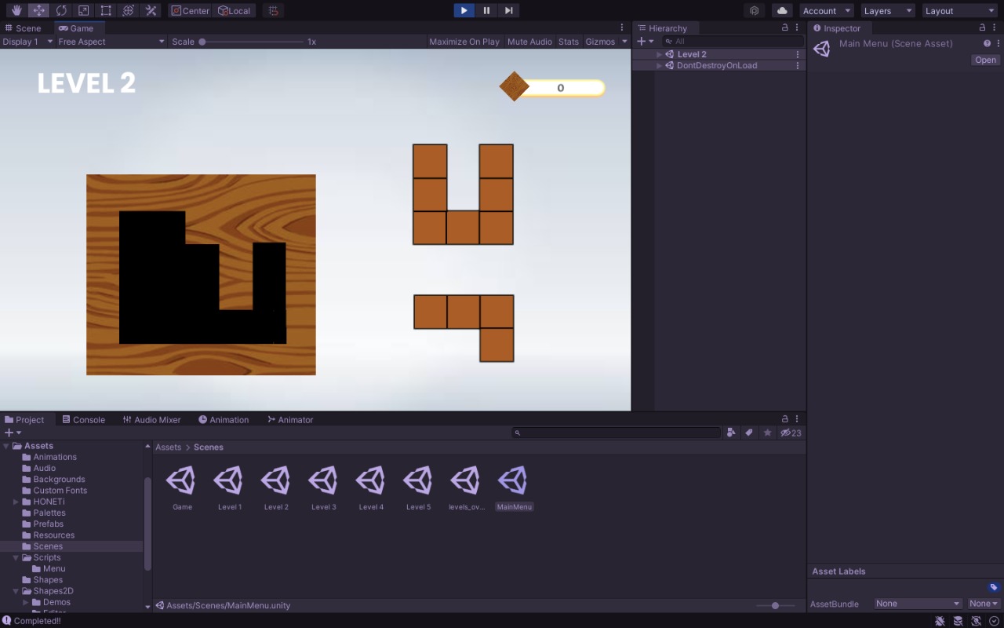Pause the game with the Pause button
Image resolution: width=1004 pixels, height=628 pixels.
click(486, 10)
